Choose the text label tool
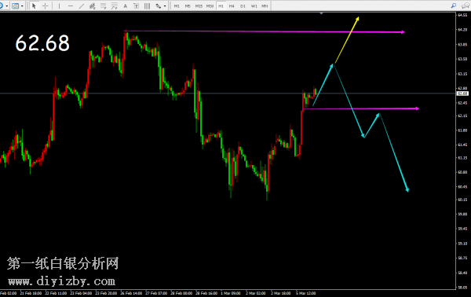The image size is (471, 297). [136, 5]
